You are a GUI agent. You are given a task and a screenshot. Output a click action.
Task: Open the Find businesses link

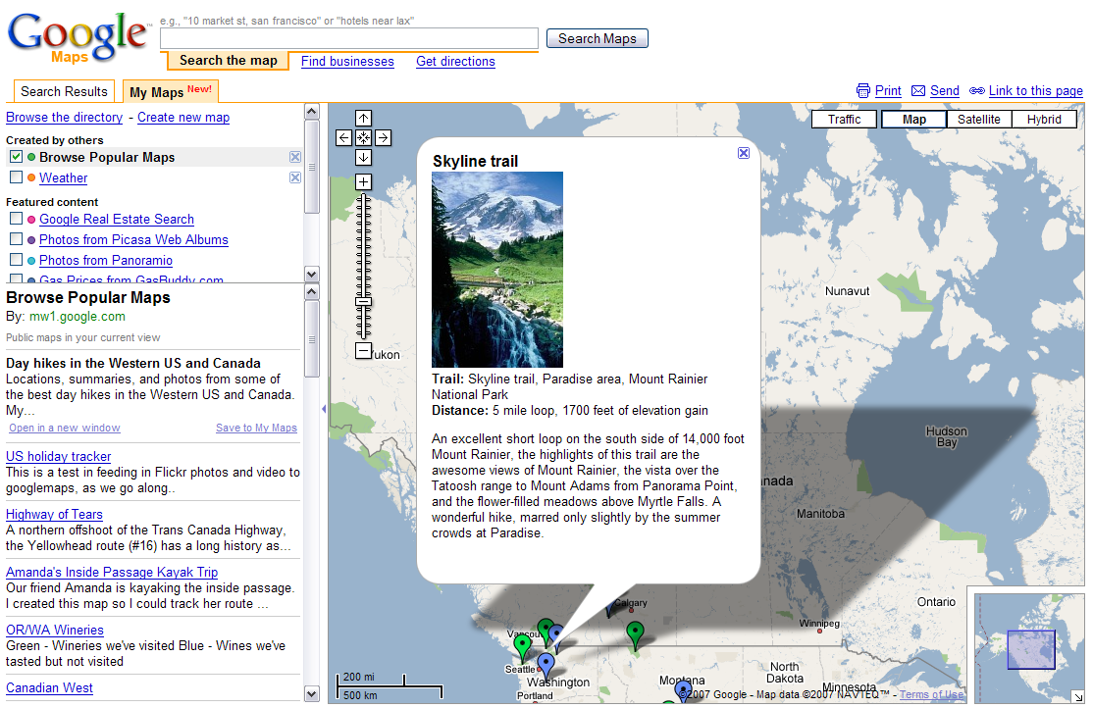(347, 62)
